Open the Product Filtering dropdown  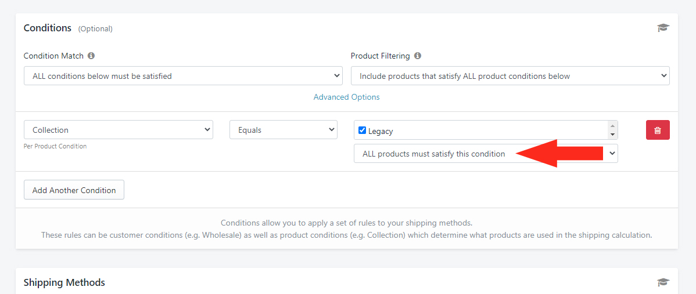tap(510, 76)
